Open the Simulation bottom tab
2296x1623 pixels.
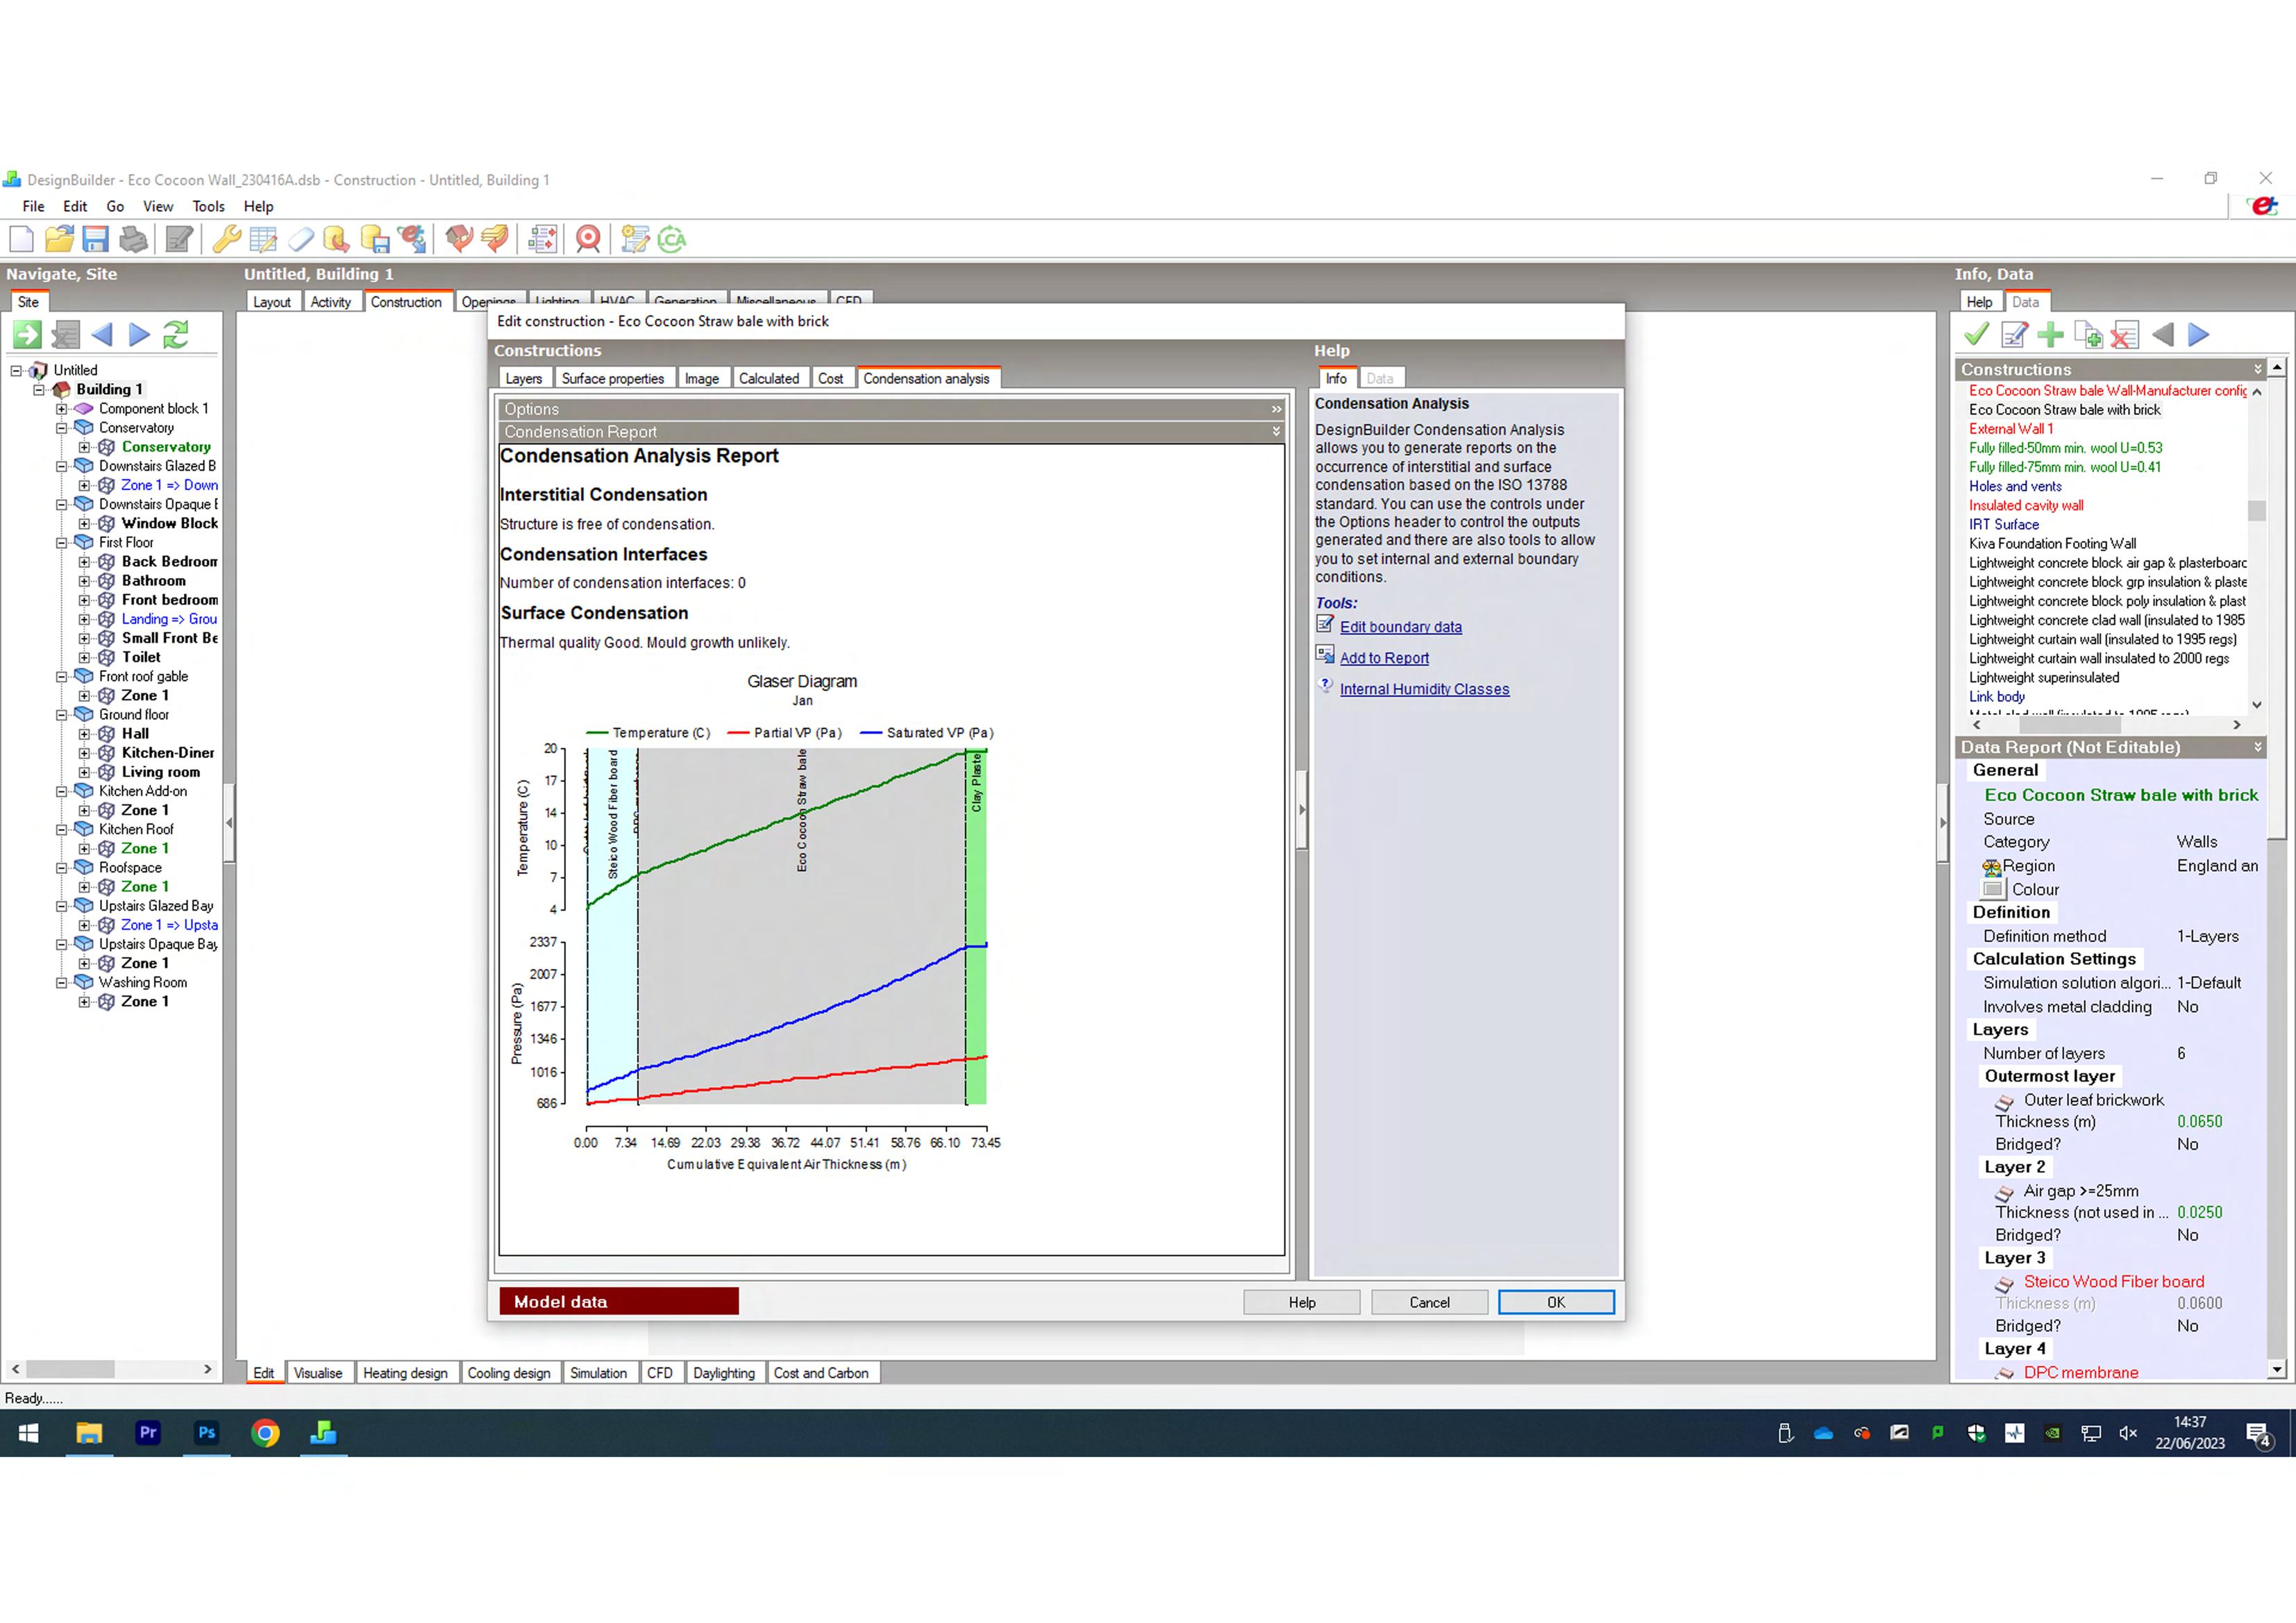tap(598, 1373)
